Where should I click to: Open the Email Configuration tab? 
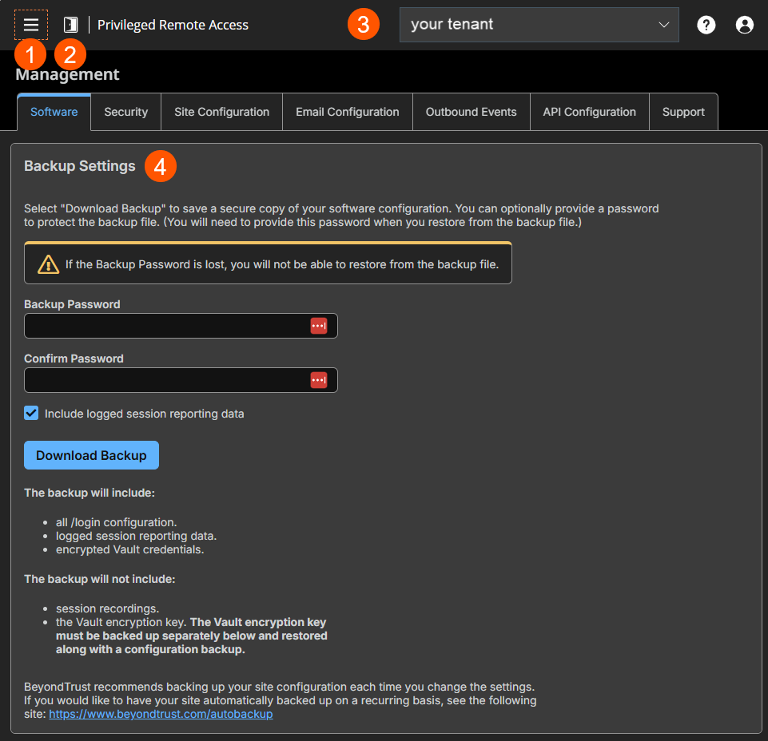pyautogui.click(x=347, y=112)
